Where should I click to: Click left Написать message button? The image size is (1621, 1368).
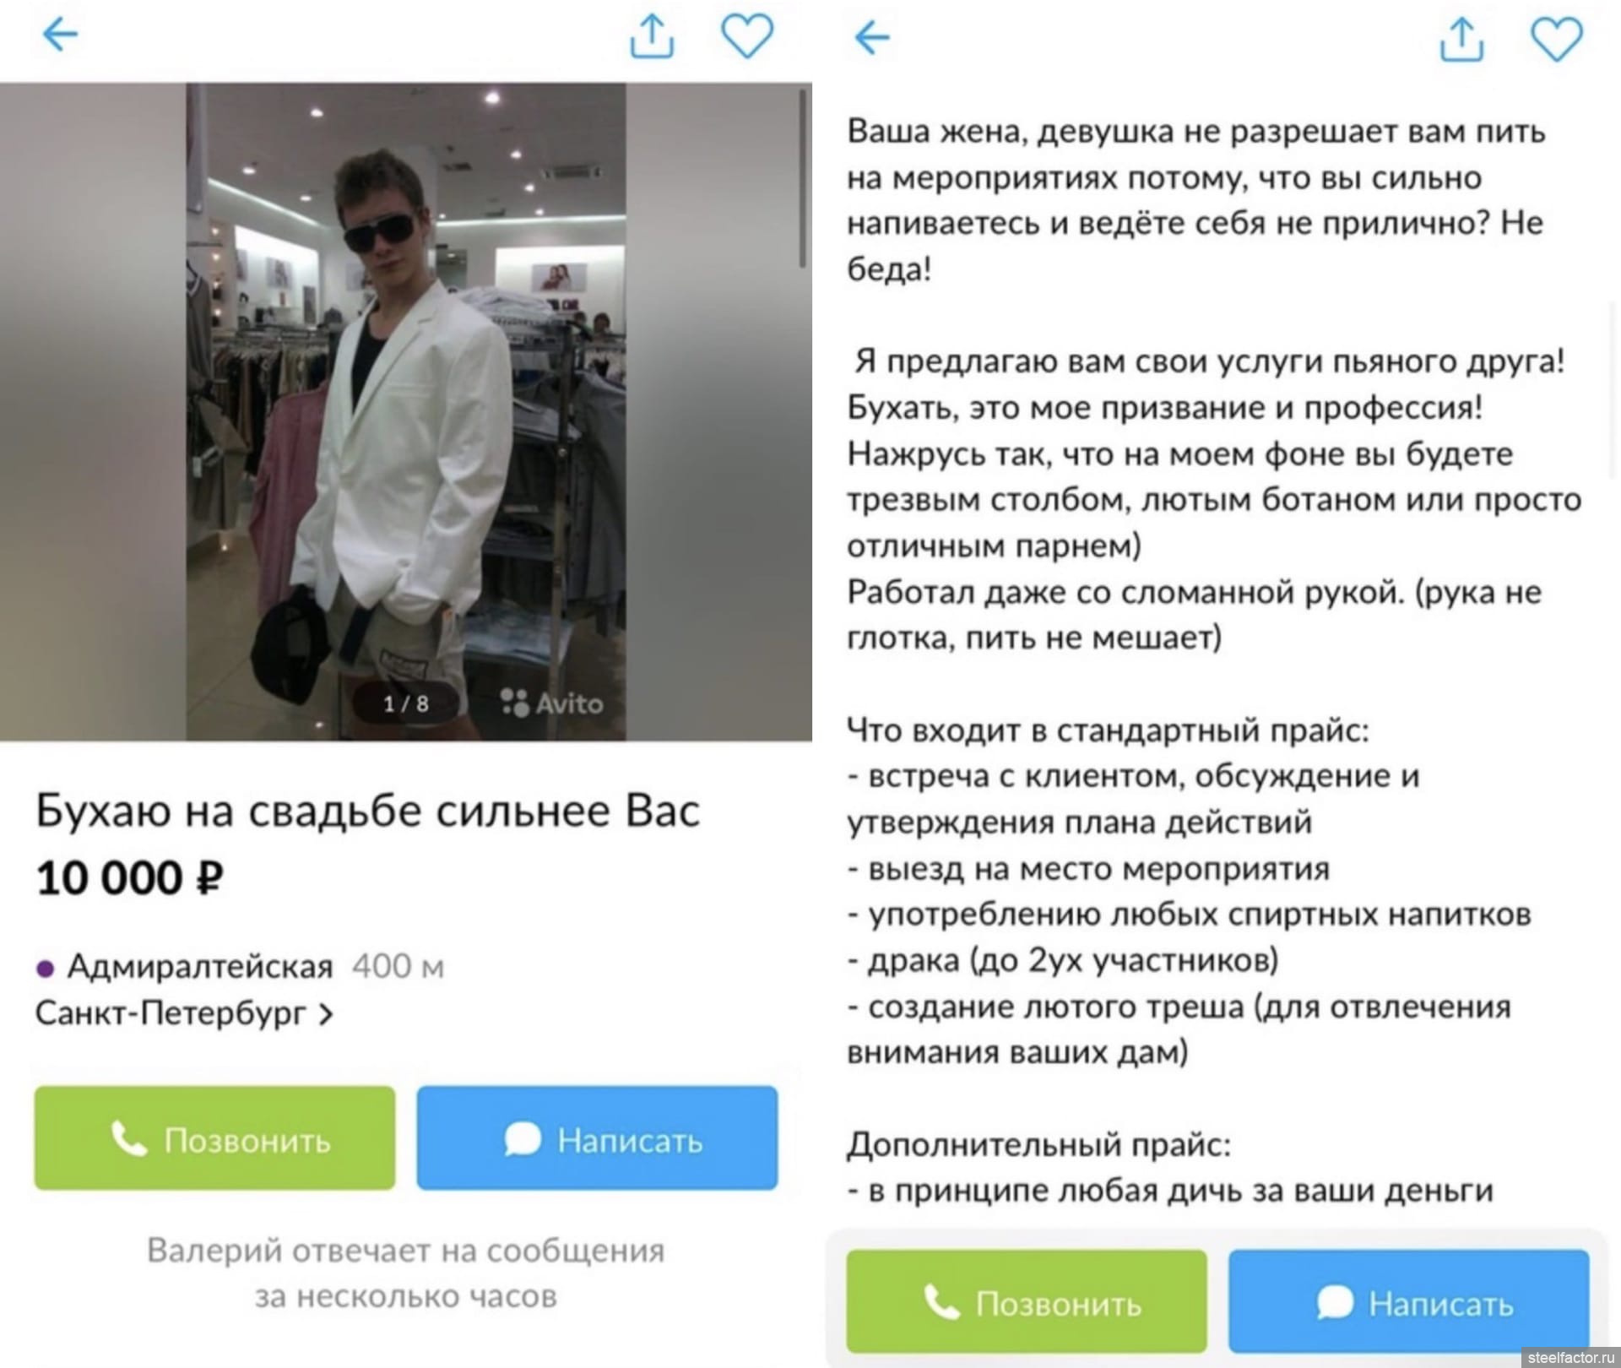tap(597, 1138)
